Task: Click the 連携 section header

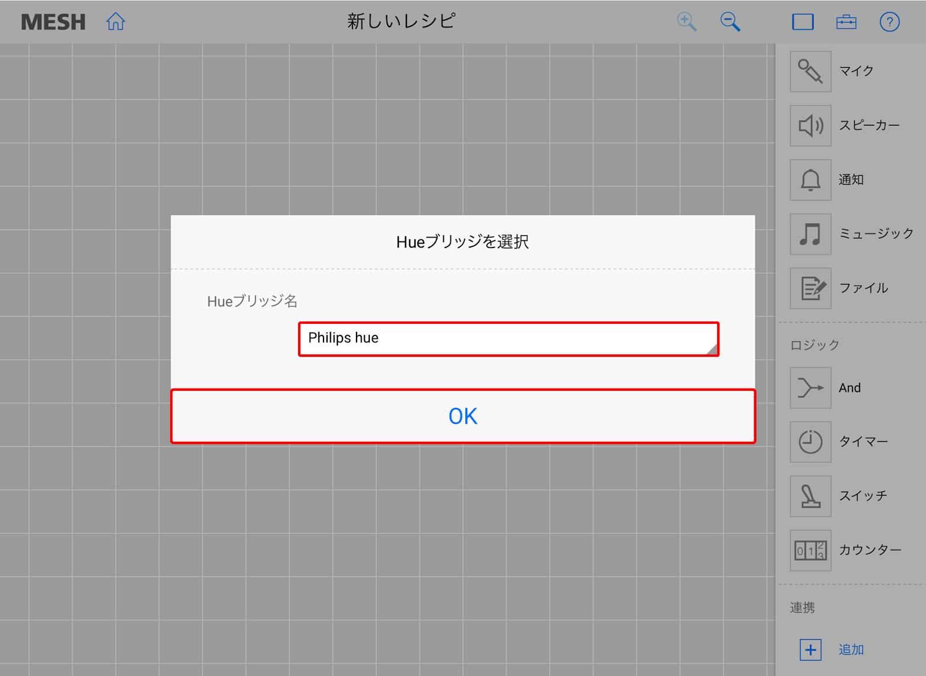Action: 803,608
